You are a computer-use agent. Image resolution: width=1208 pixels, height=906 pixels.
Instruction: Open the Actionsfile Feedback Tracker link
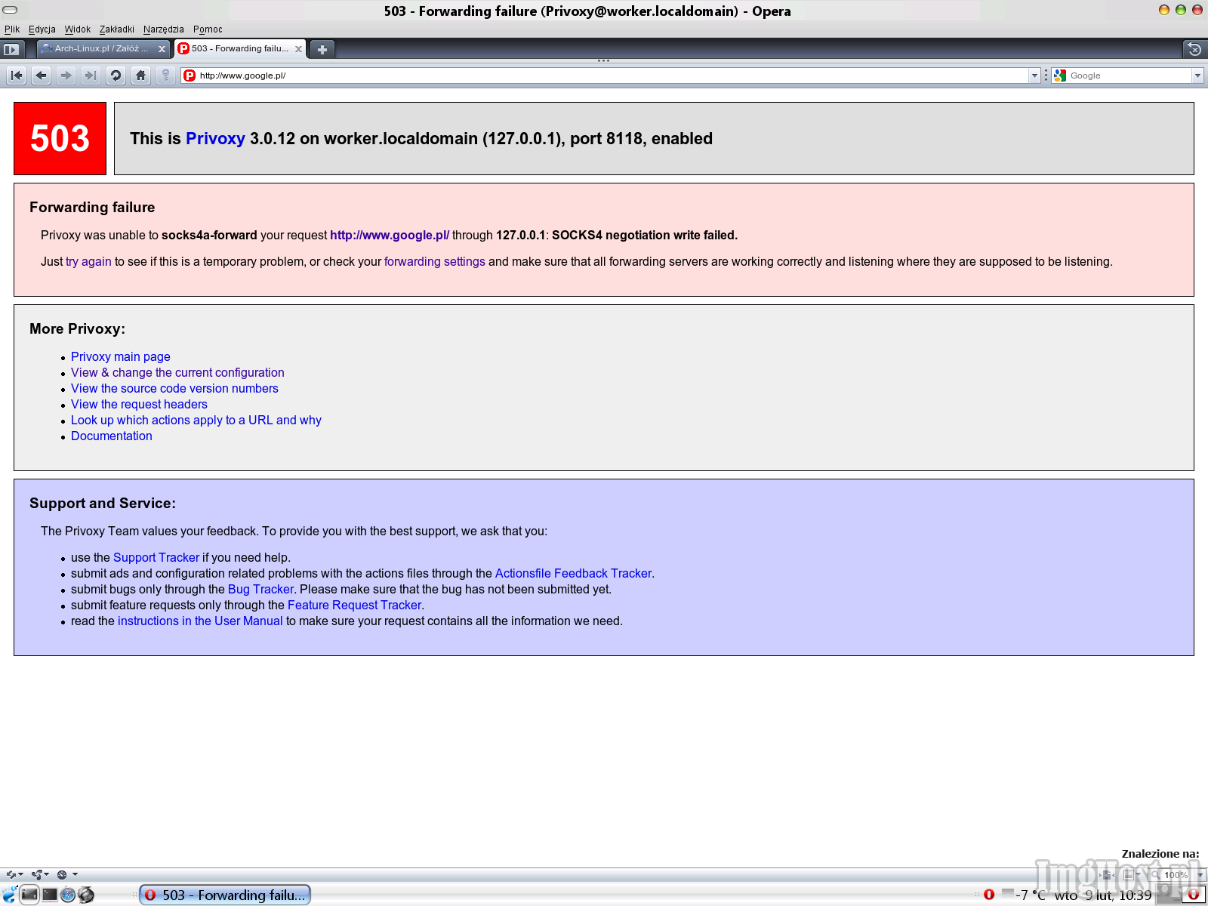pos(573,574)
